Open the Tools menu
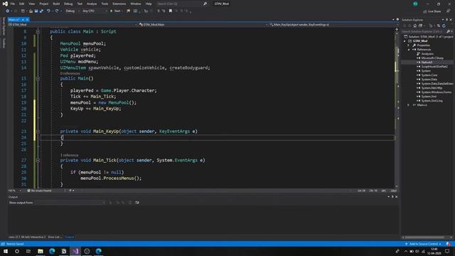 [105, 4]
